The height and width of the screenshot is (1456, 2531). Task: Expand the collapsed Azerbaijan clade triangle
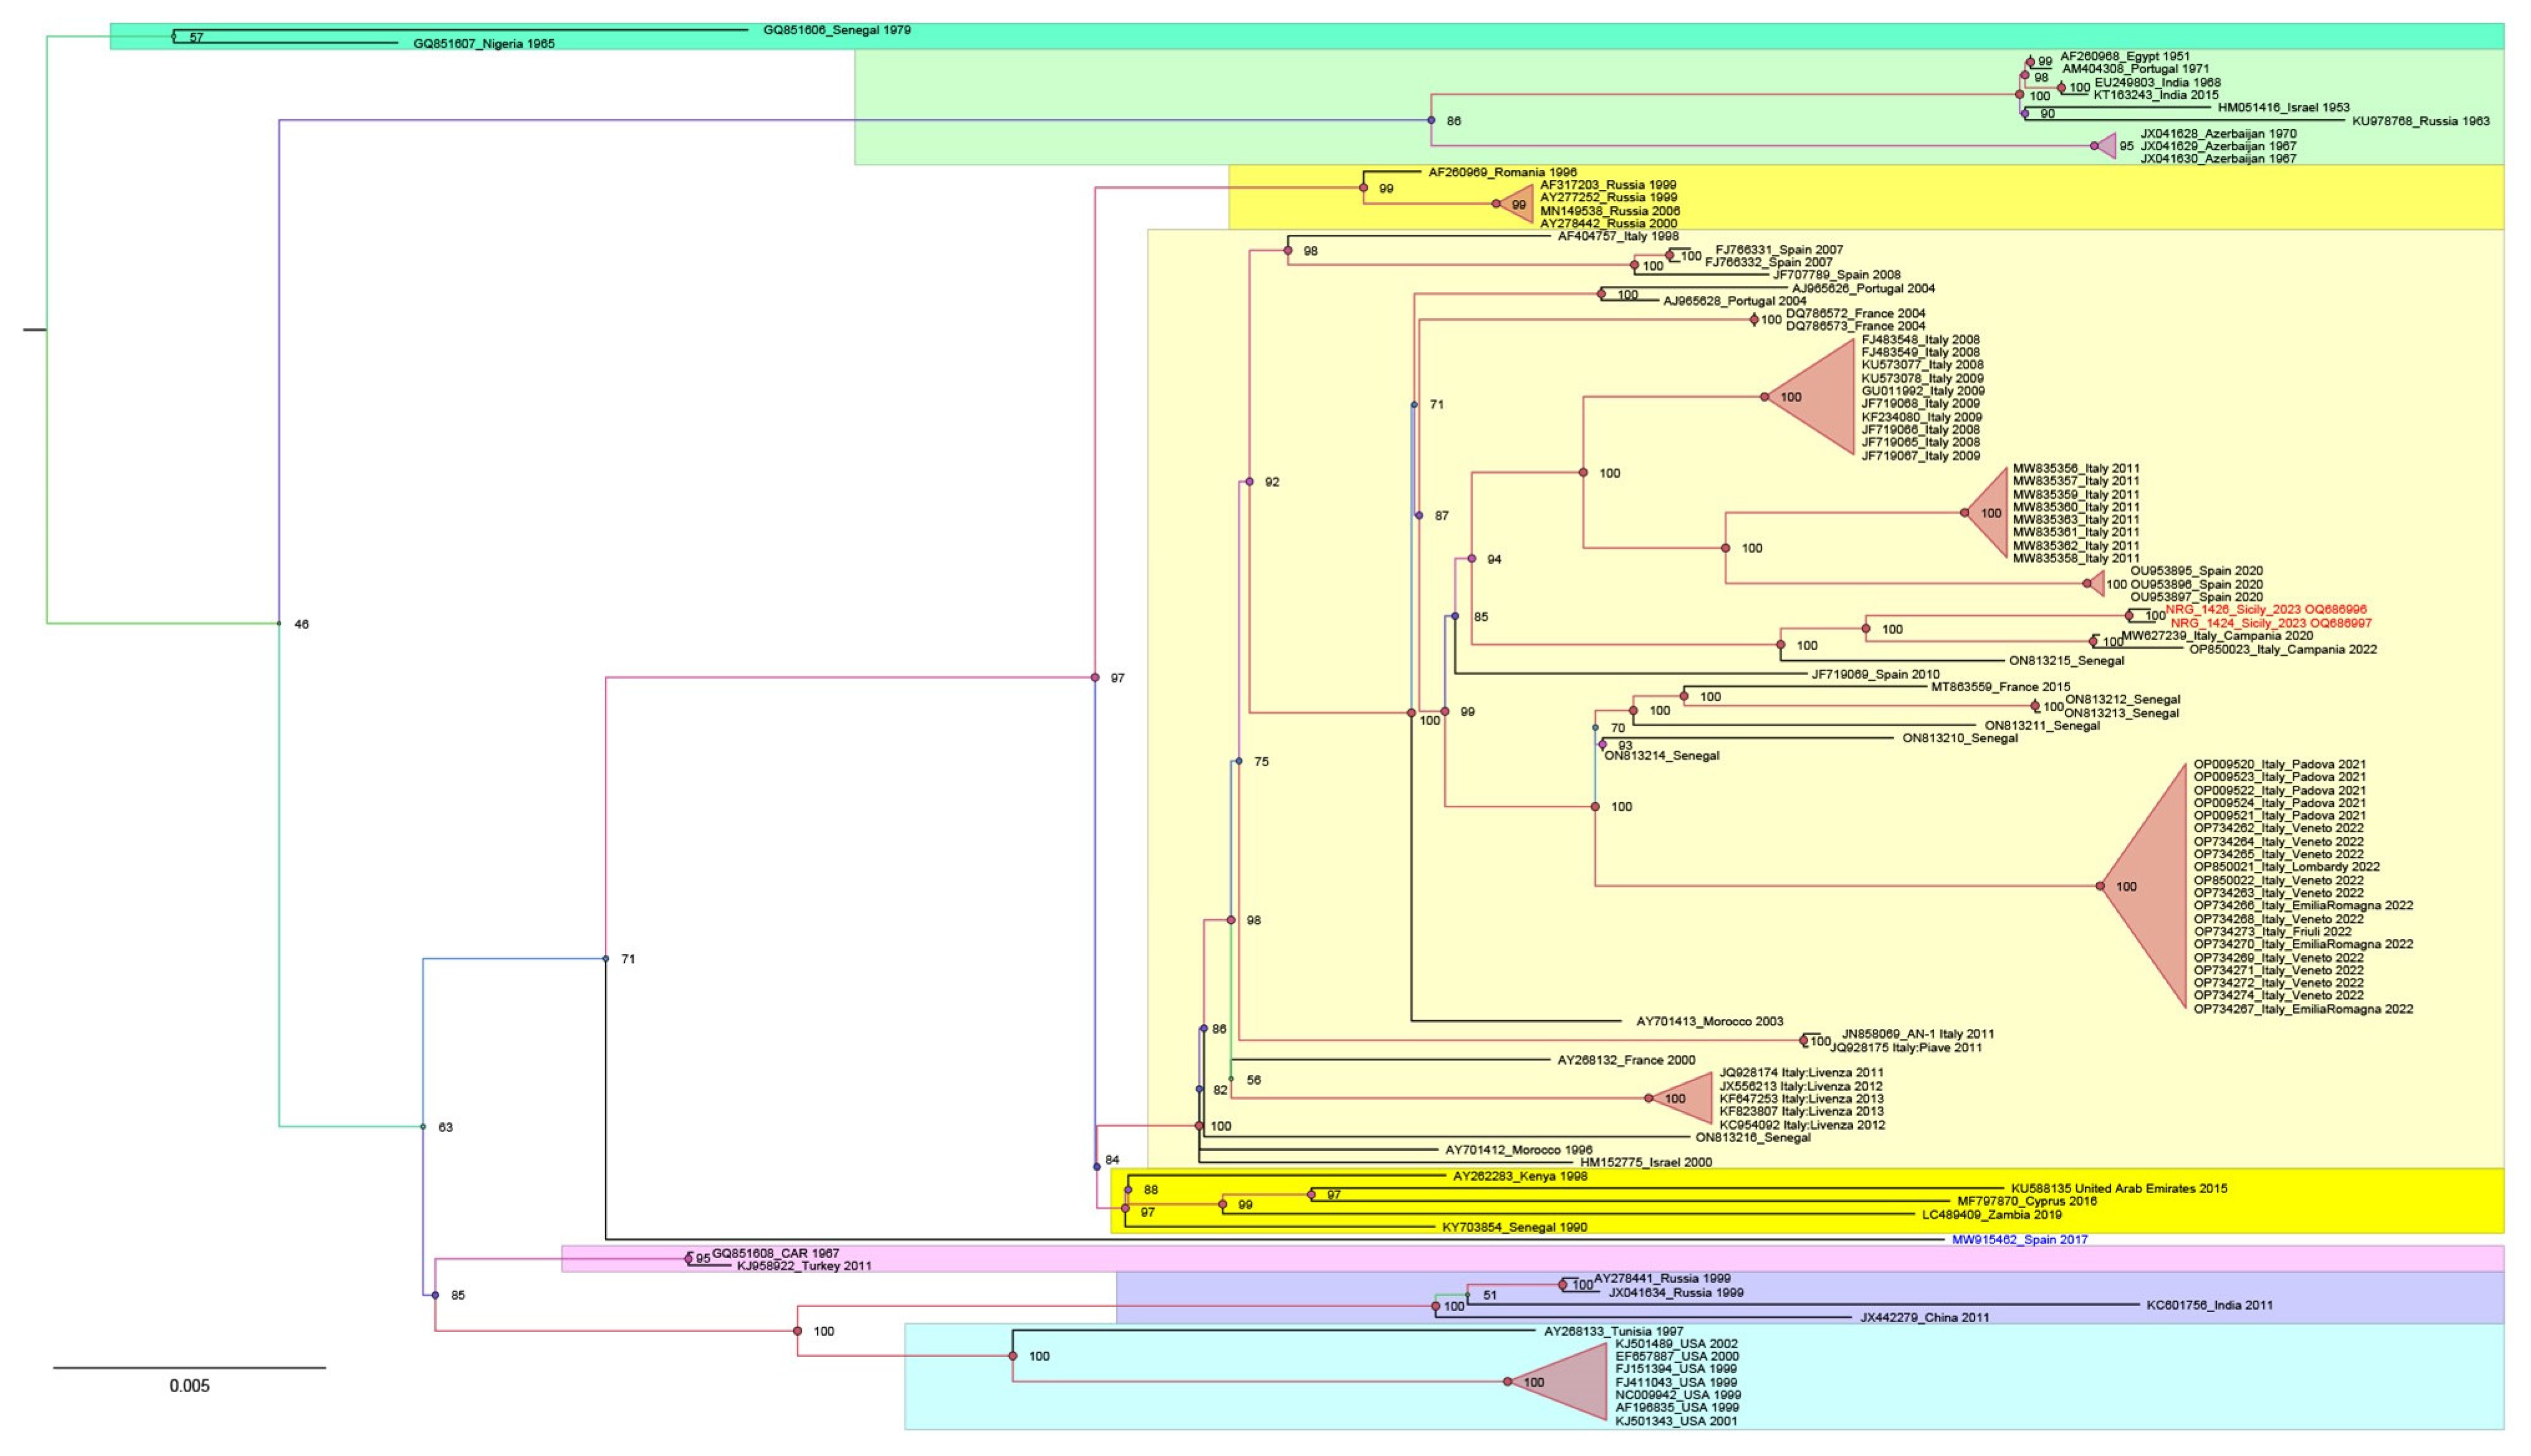2107,146
